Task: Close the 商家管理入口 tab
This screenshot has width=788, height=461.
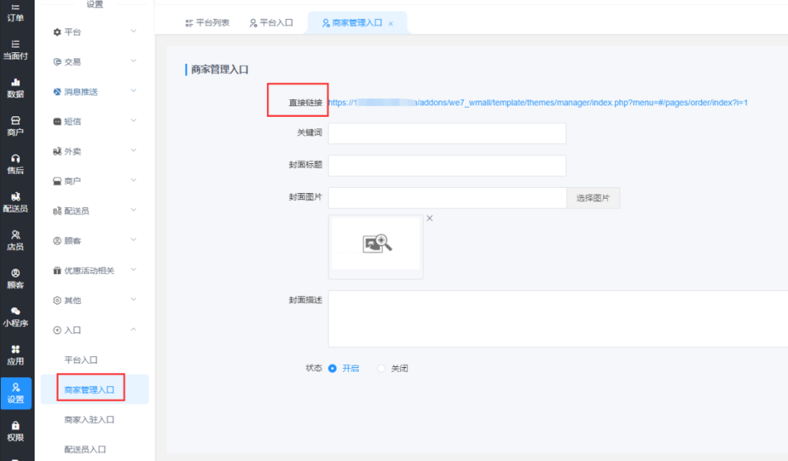Action: 391,24
